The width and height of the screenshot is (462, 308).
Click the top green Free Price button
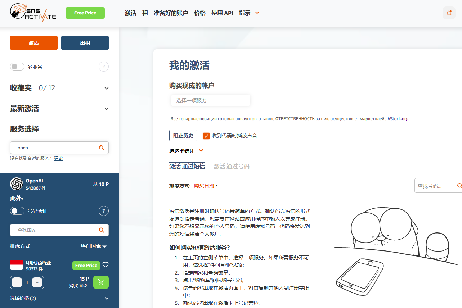pyautogui.click(x=85, y=13)
